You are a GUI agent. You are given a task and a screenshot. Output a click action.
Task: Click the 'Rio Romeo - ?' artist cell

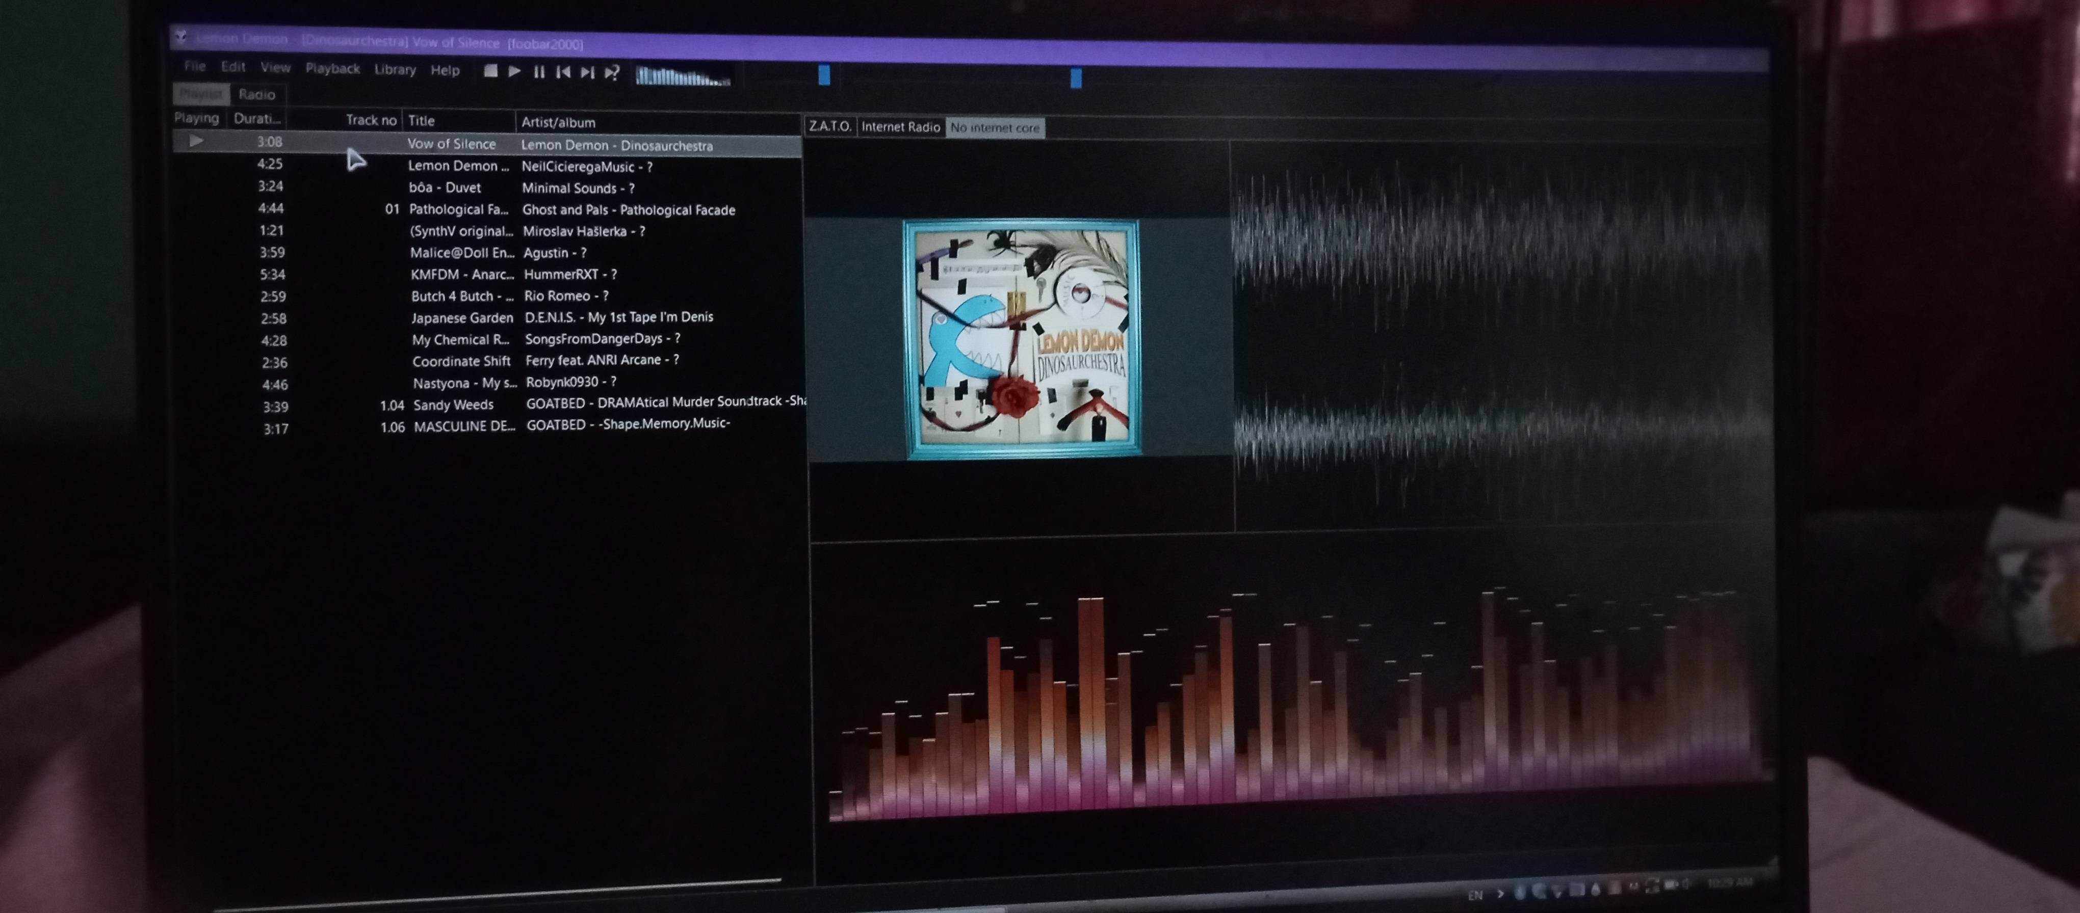pyautogui.click(x=567, y=296)
